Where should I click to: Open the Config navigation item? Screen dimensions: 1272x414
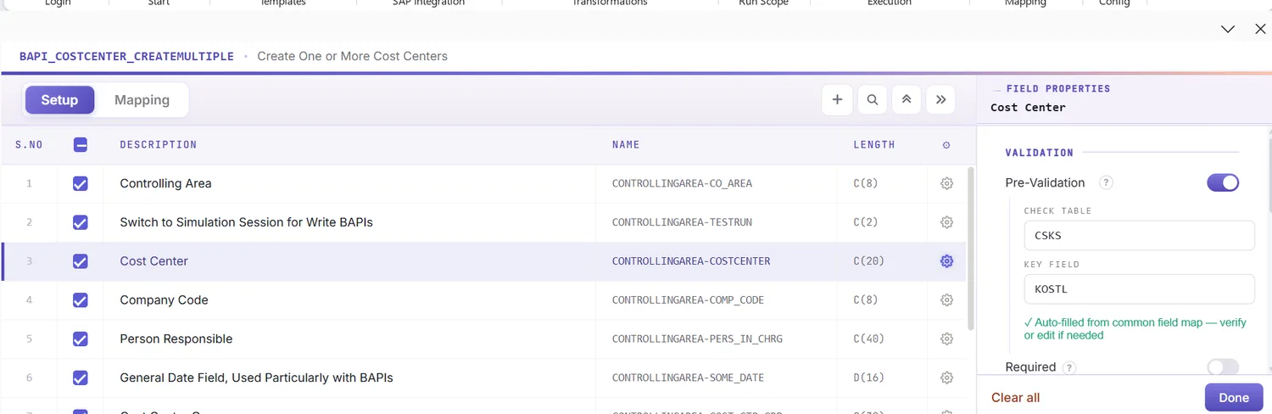(1114, 3)
